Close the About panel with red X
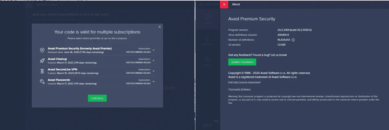Image resolution: width=389 pixels, height=130 pixels. 224,4
